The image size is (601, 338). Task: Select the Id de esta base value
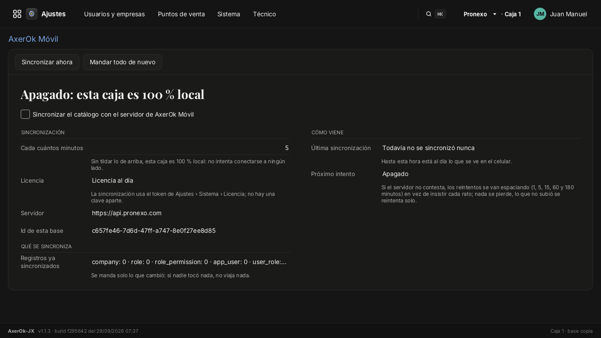coord(154,231)
